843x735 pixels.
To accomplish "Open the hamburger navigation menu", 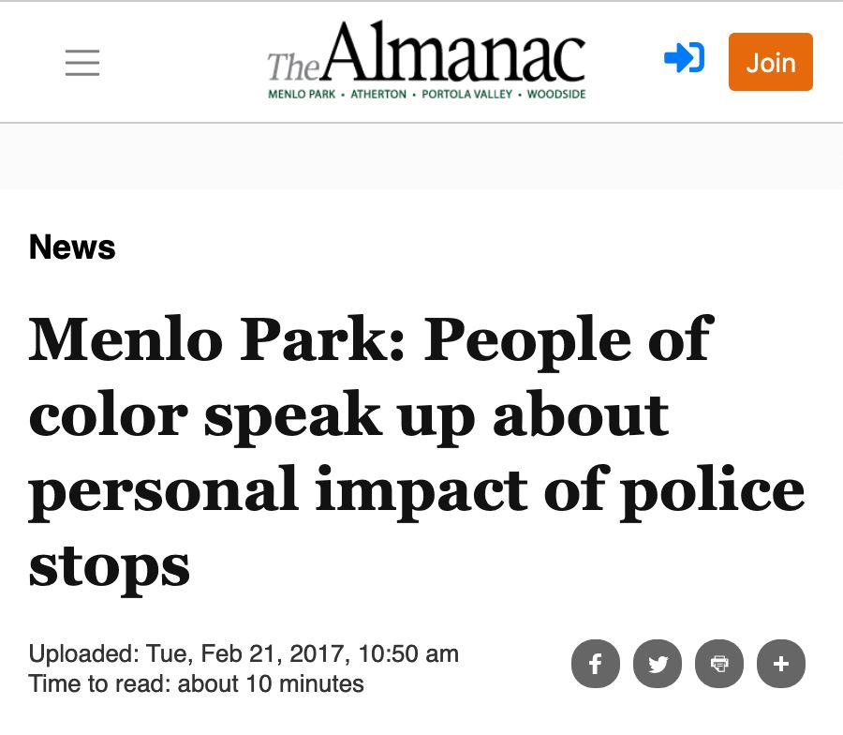I will click(x=82, y=62).
